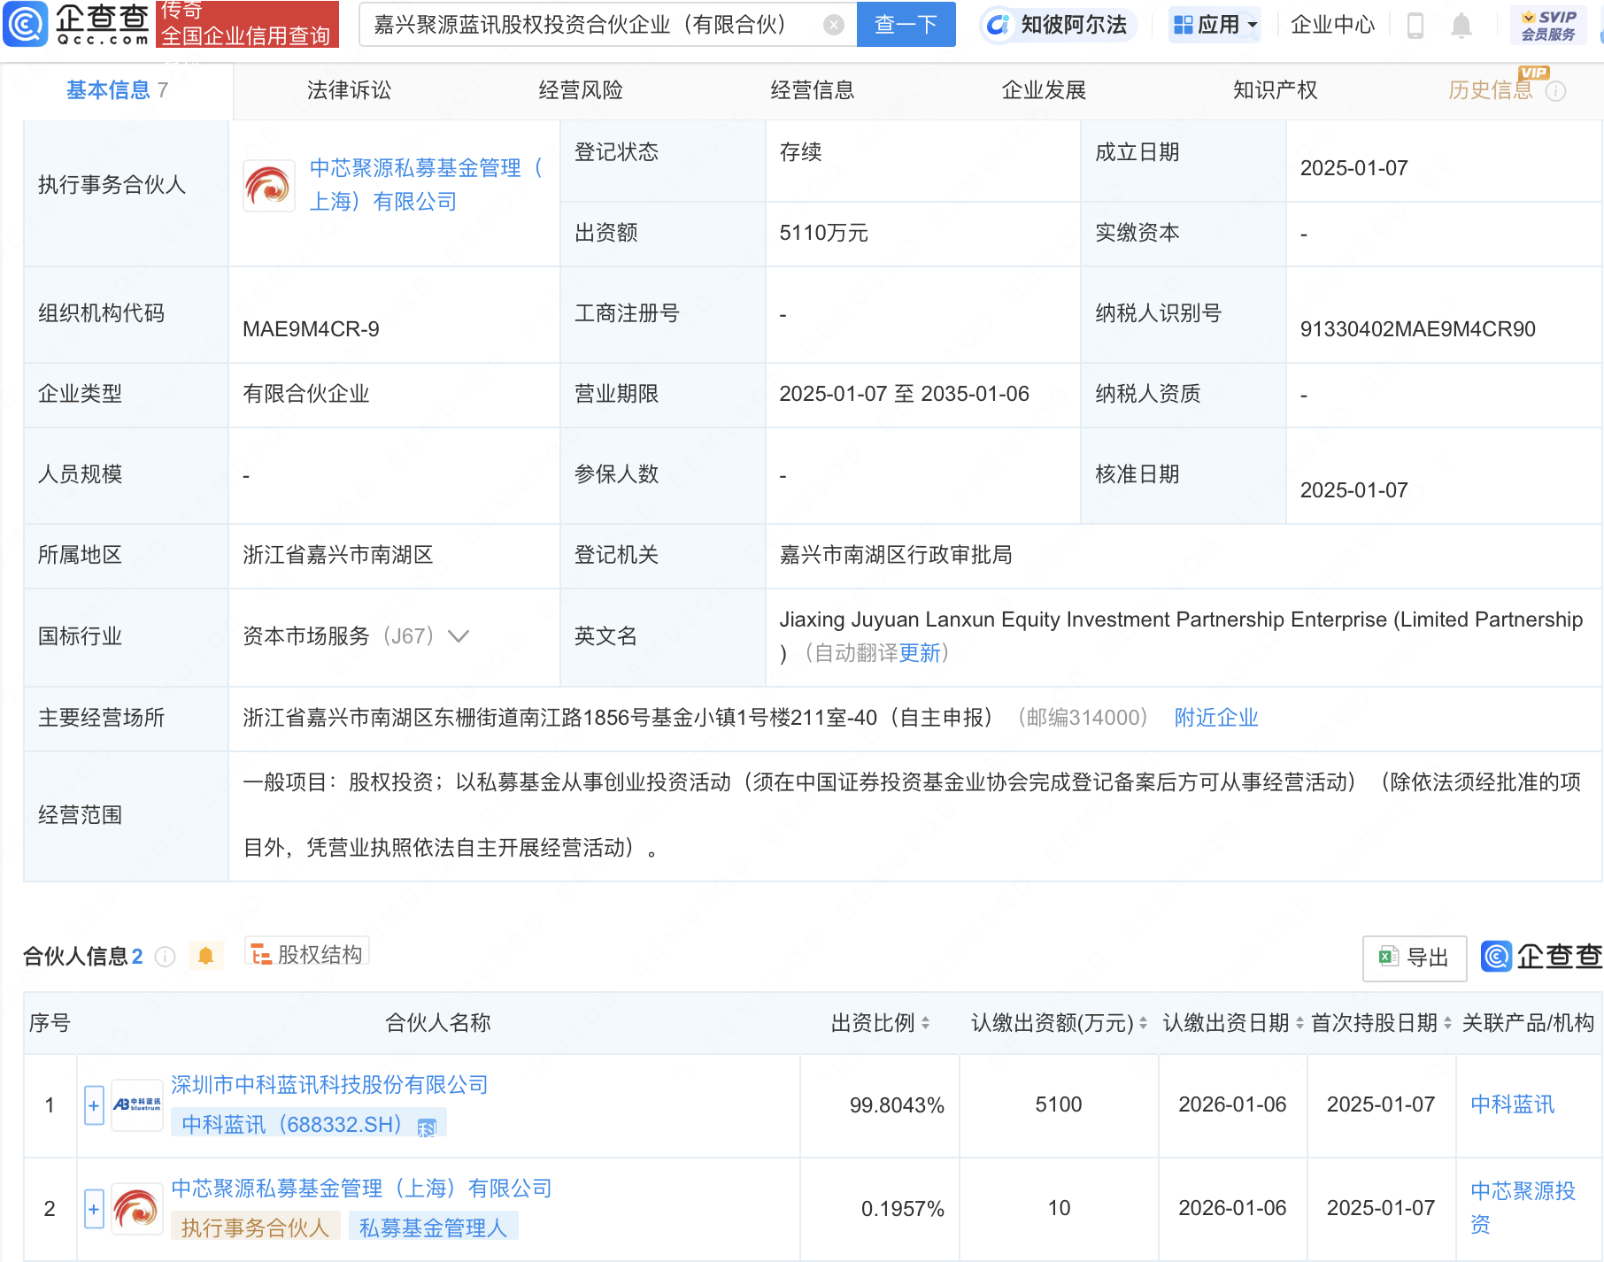Switch to the 历史信息 tab
Viewport: 1604px width, 1262px height.
pyautogui.click(x=1491, y=90)
